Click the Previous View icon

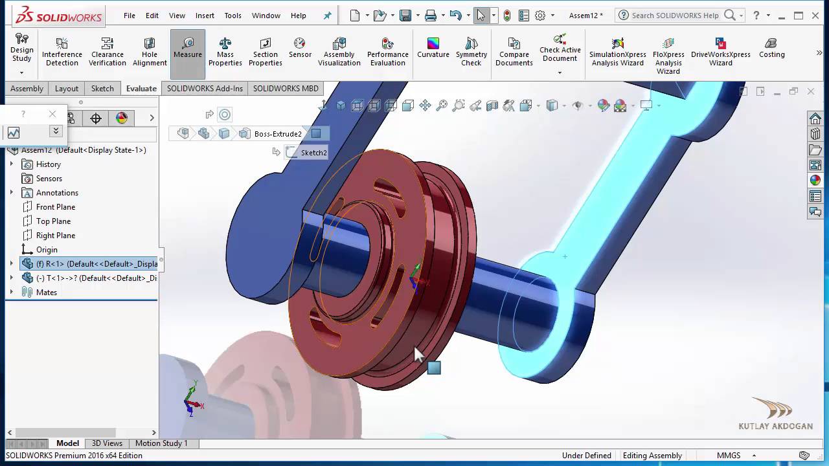click(x=475, y=105)
